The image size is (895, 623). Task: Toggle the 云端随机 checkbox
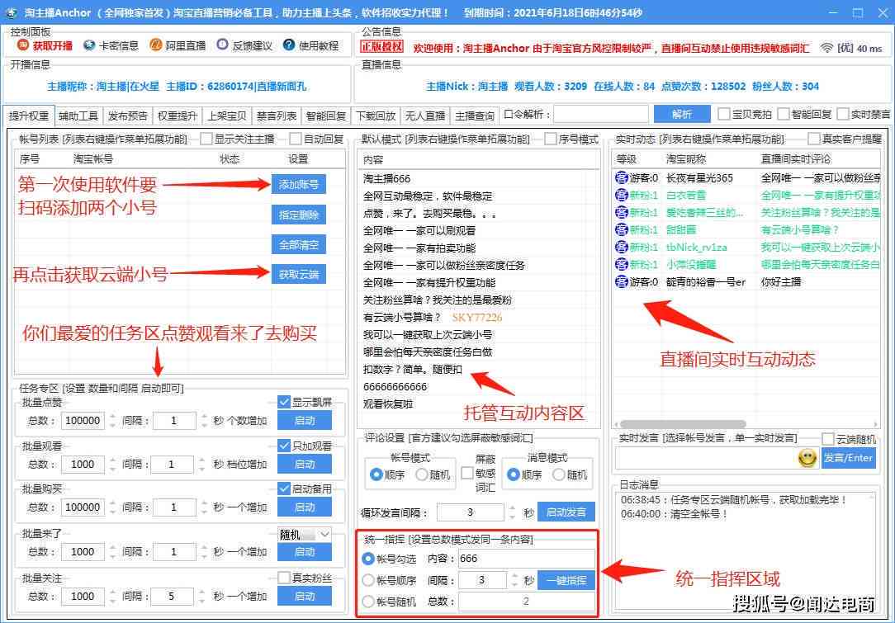click(828, 439)
